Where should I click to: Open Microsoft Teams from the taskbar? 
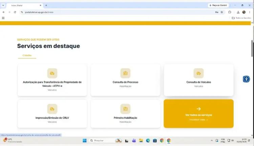(x=134, y=141)
